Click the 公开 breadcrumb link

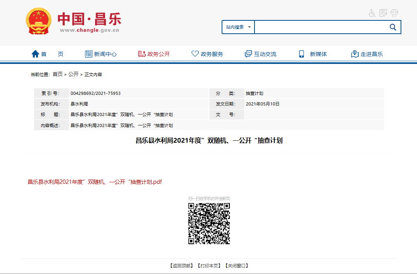point(74,74)
